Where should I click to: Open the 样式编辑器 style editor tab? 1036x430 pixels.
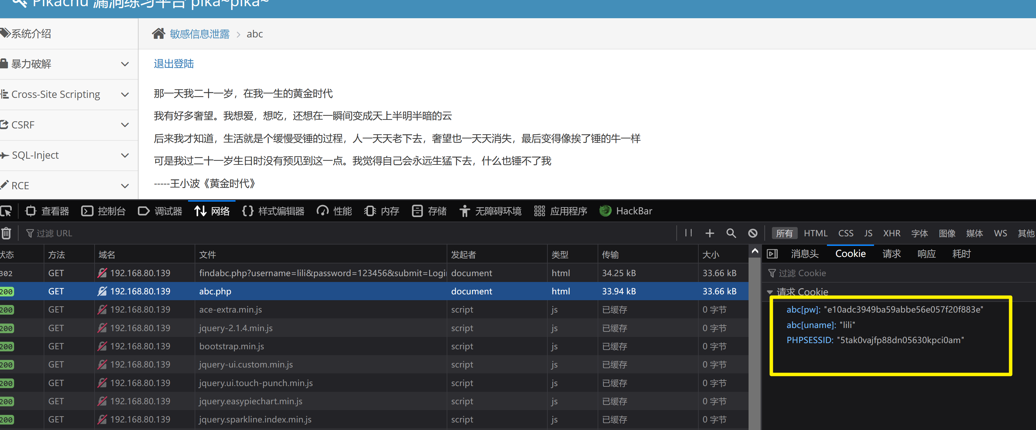tap(273, 211)
